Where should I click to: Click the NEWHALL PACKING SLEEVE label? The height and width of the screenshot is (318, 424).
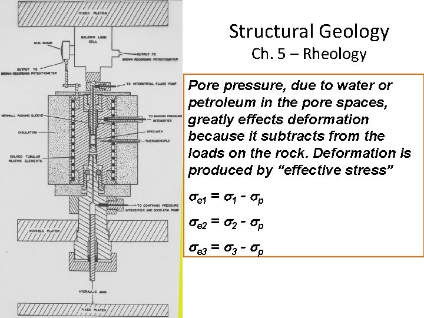[22, 116]
